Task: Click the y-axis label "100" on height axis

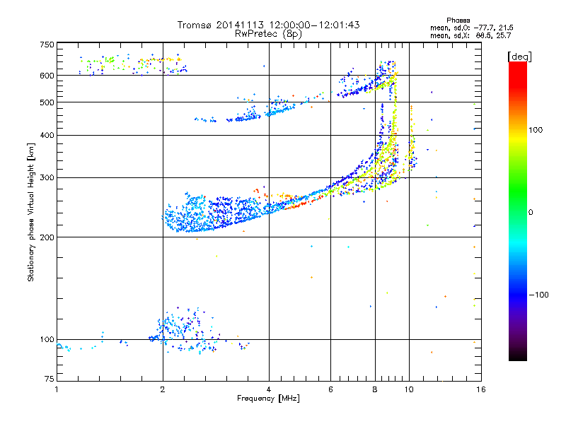Action: 47,340
